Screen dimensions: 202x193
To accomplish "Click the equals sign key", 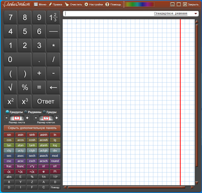I will pos(39,87).
